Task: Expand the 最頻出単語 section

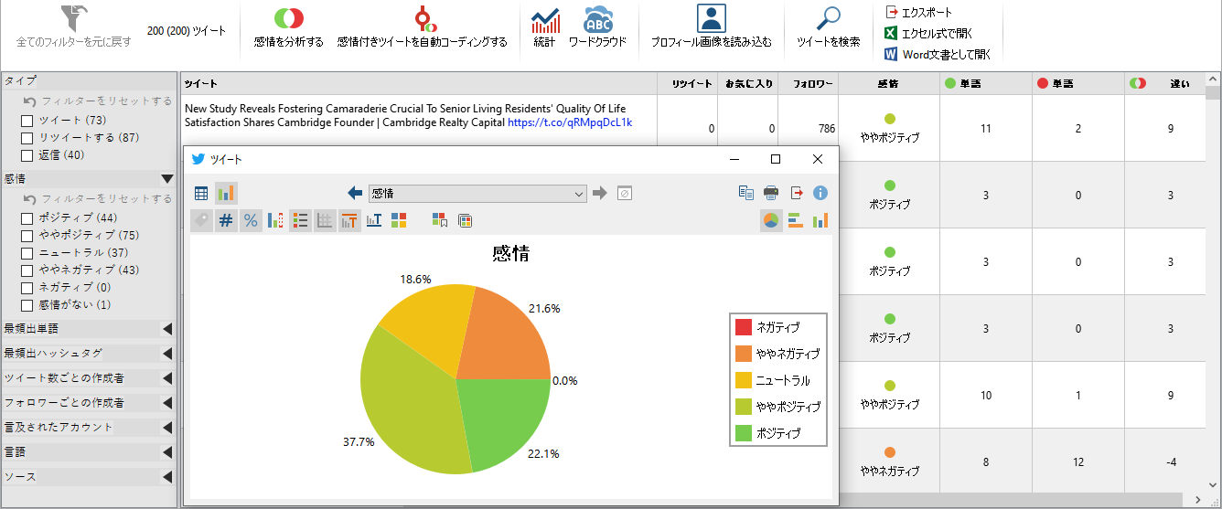Action: click(x=167, y=329)
